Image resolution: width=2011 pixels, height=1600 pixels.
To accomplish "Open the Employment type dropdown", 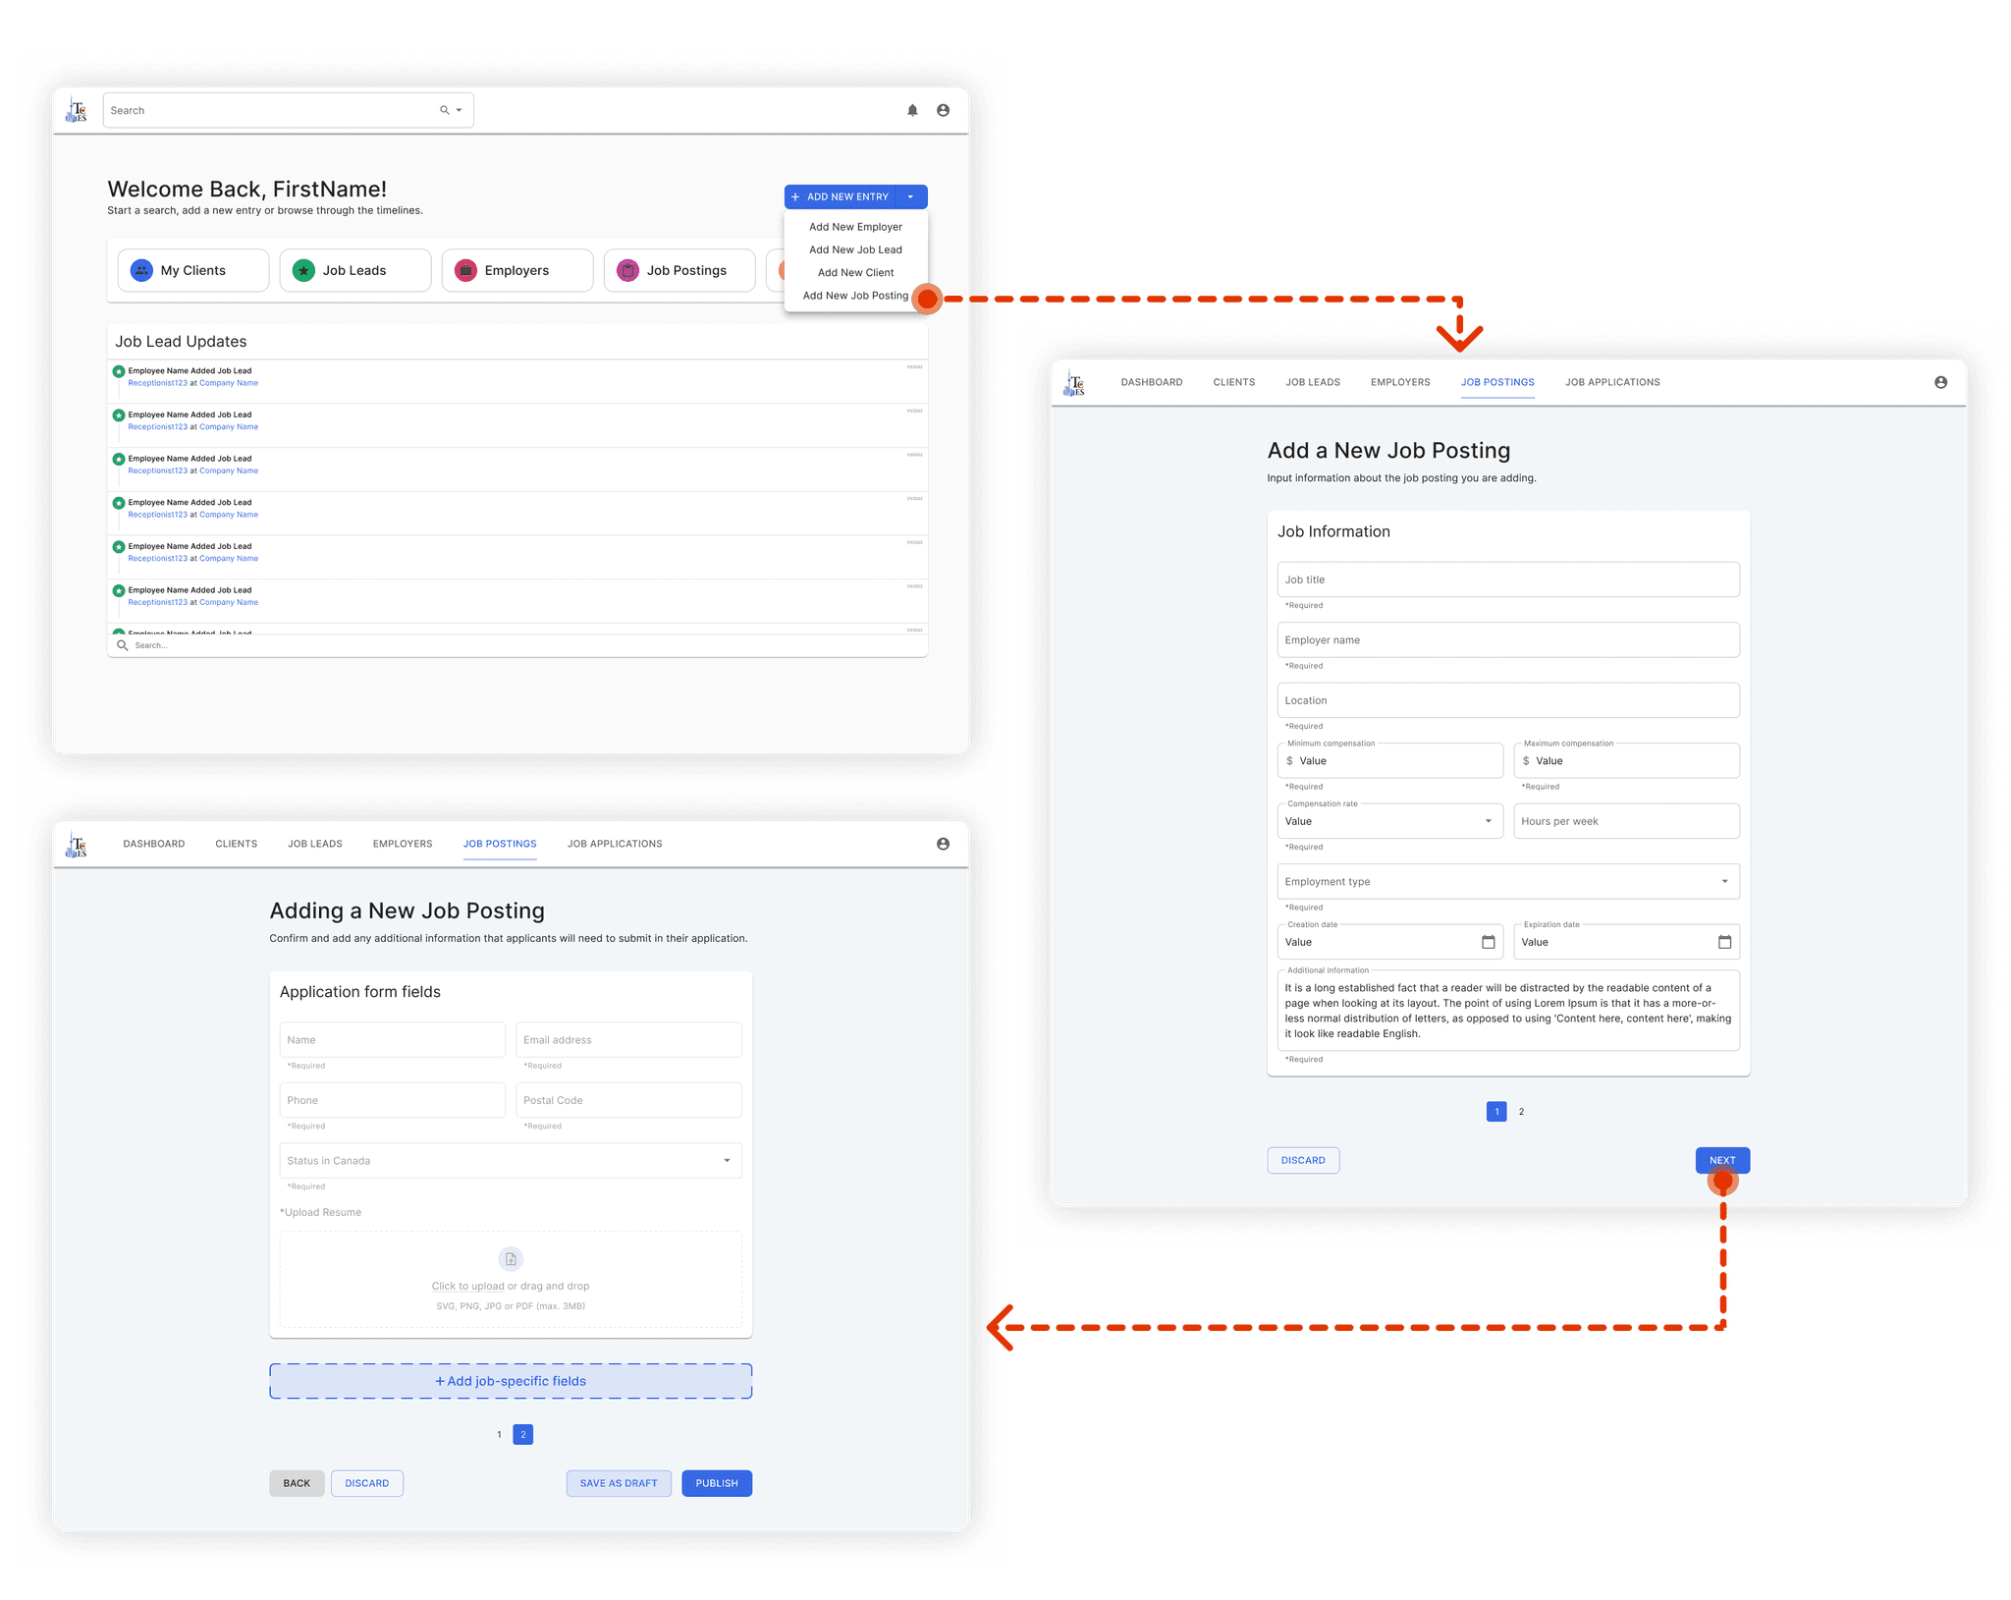I will (x=1724, y=882).
